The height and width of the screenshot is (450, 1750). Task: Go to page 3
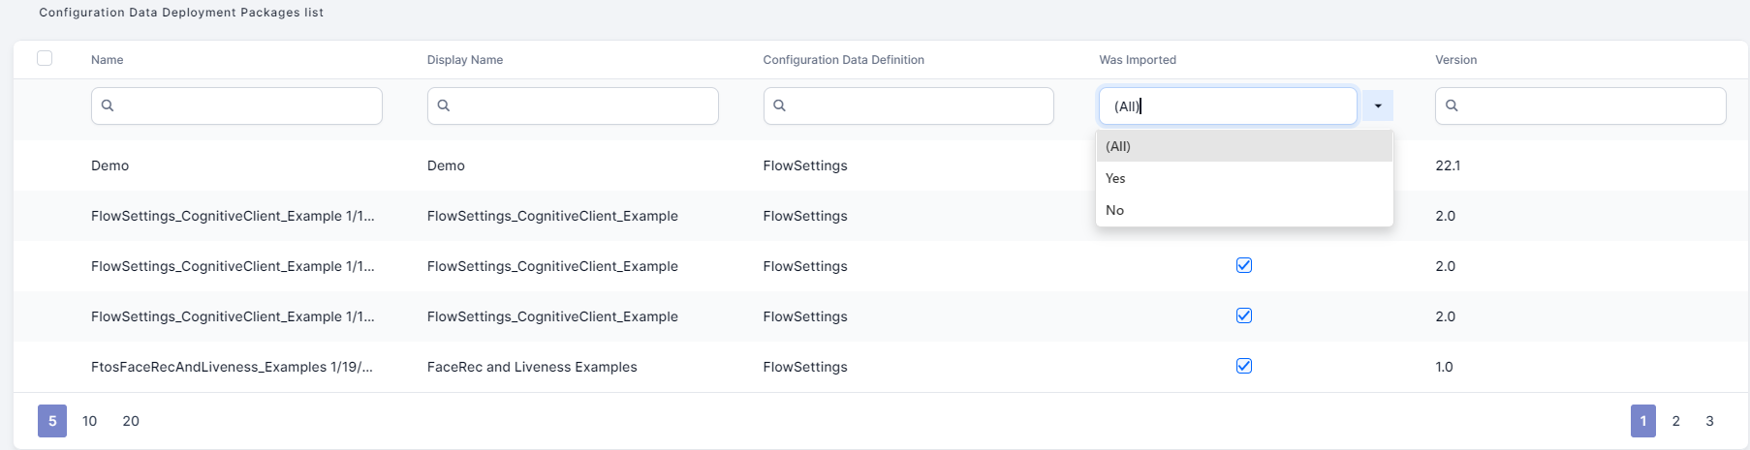1709,421
